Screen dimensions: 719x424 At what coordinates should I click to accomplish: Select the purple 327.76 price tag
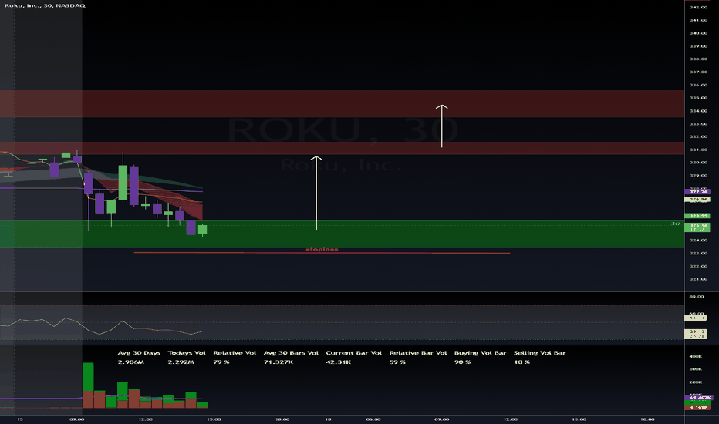point(697,192)
